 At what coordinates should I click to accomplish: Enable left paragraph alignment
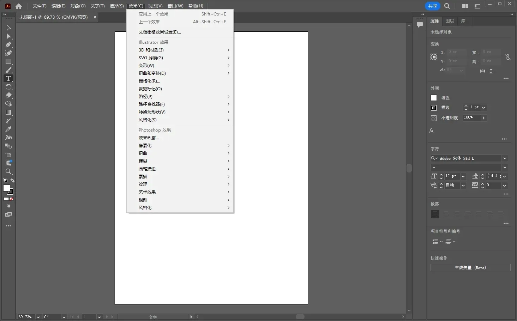[435, 214]
